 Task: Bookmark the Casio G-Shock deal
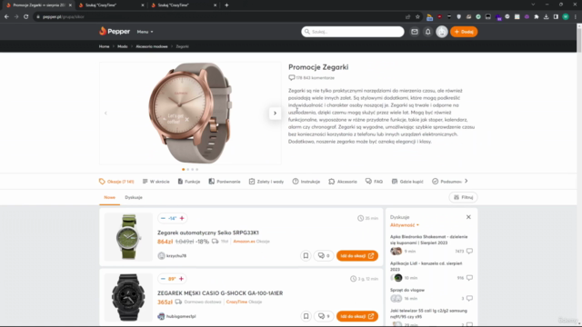point(306,316)
